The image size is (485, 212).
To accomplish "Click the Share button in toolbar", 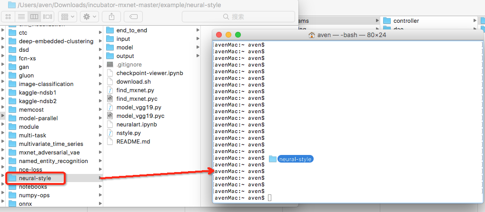I will pyautogui.click(x=111, y=17).
